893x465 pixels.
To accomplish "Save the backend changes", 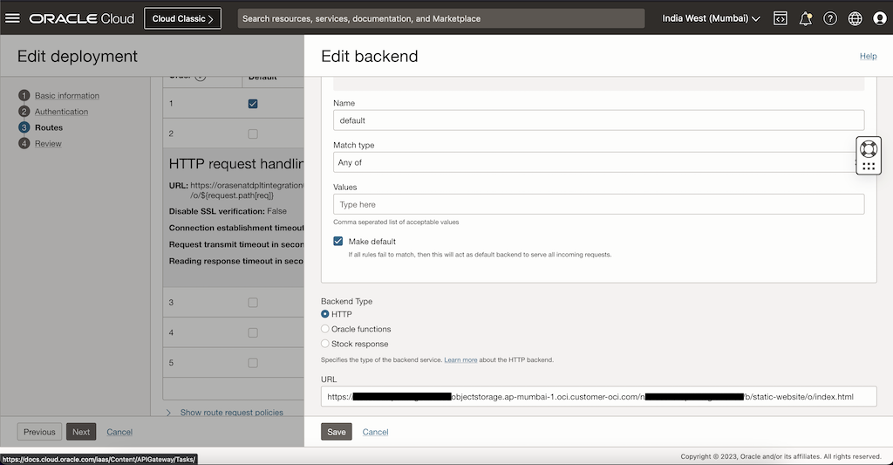I will pyautogui.click(x=337, y=431).
